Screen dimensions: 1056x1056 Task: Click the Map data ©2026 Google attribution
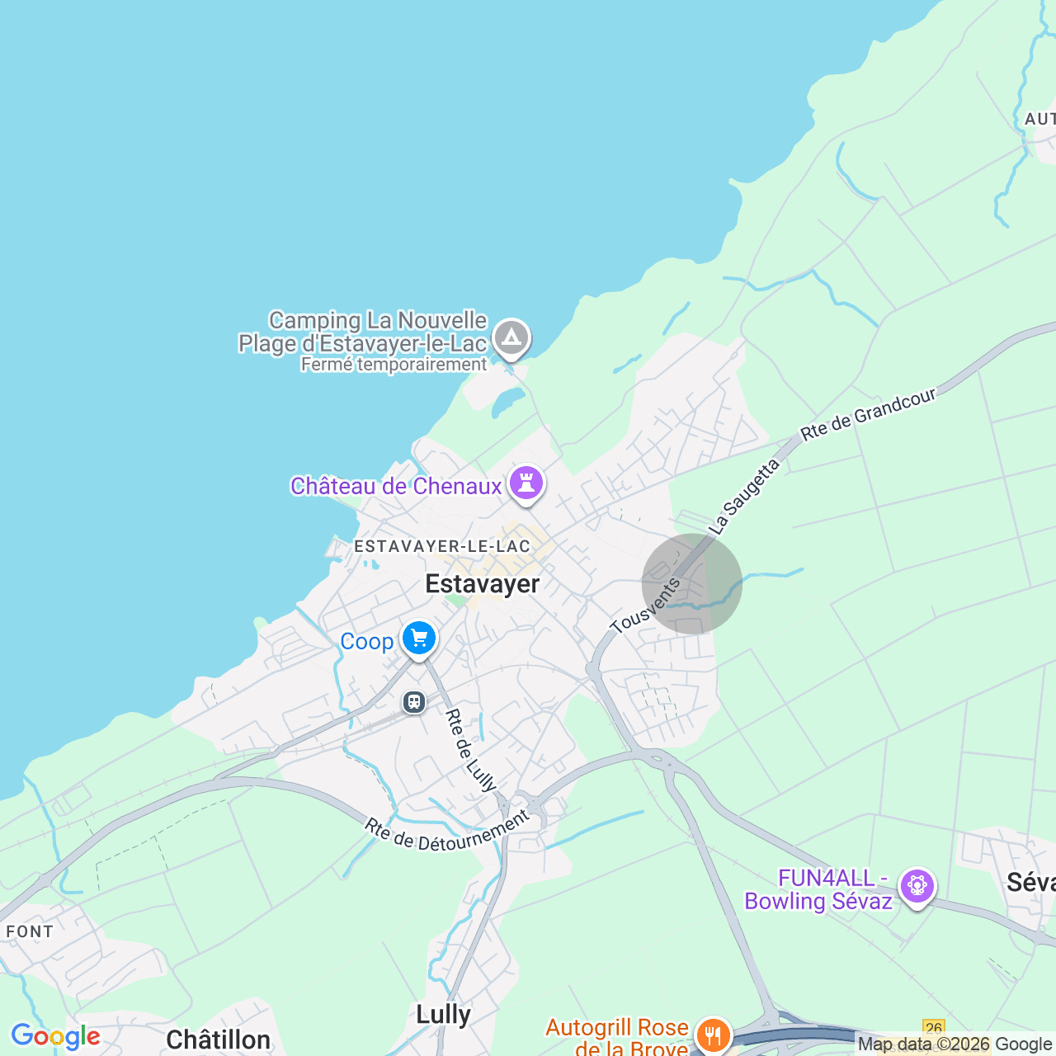(955, 1044)
